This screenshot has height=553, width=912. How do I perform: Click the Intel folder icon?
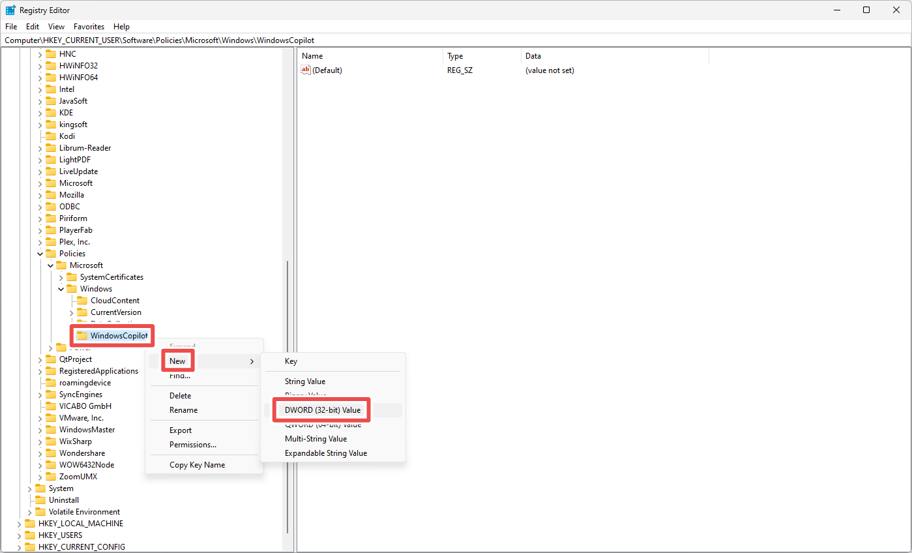[x=51, y=89]
